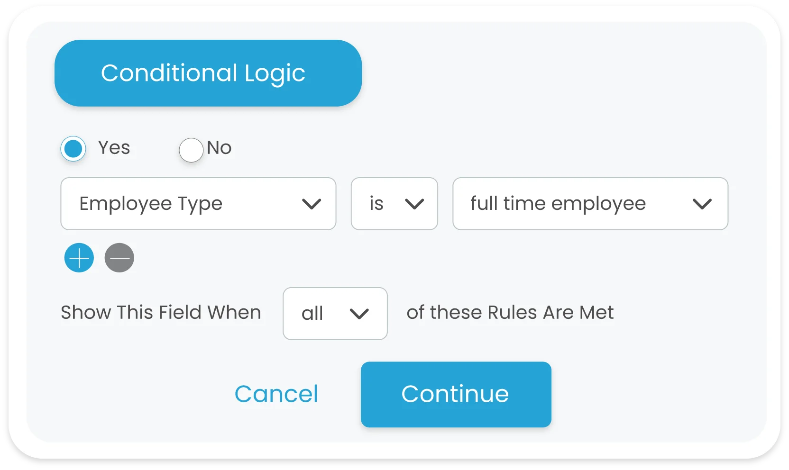Open the Employee Type dropdown
The height and width of the screenshot is (470, 789).
[198, 204]
